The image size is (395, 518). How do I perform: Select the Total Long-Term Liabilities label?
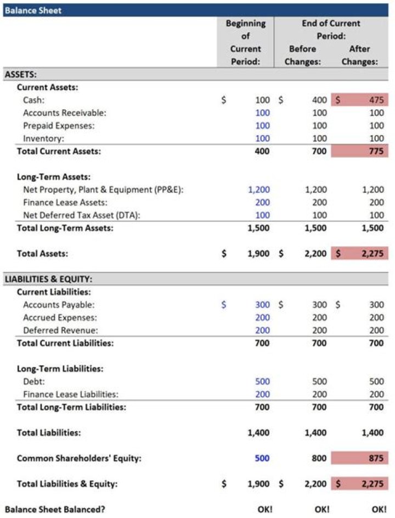click(x=71, y=407)
